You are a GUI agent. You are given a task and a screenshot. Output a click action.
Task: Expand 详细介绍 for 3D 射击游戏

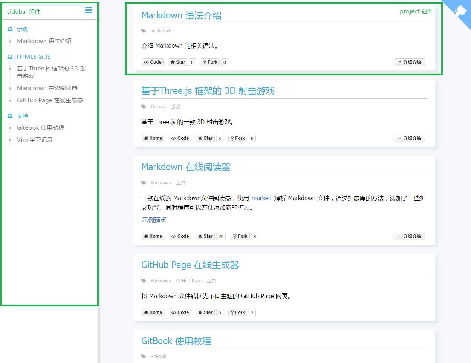tap(410, 138)
